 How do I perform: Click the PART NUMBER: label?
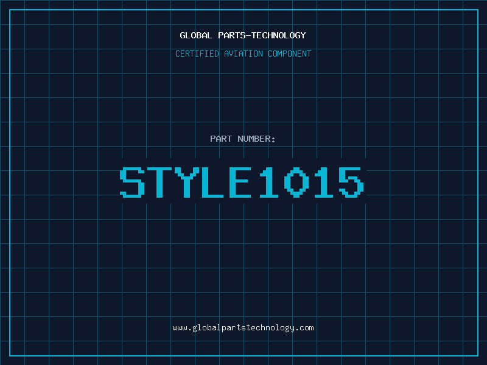243,139
